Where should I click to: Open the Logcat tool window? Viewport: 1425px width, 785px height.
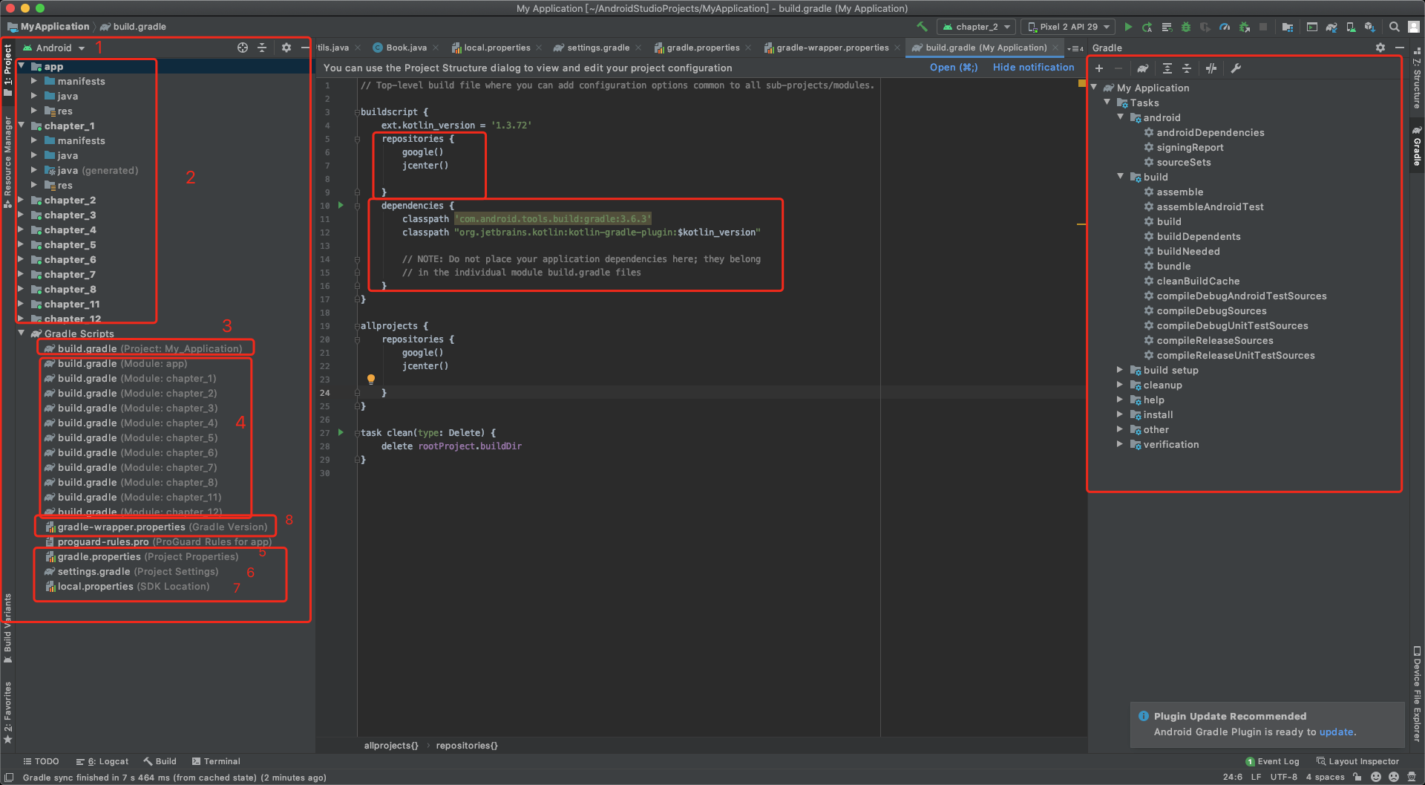(x=102, y=761)
